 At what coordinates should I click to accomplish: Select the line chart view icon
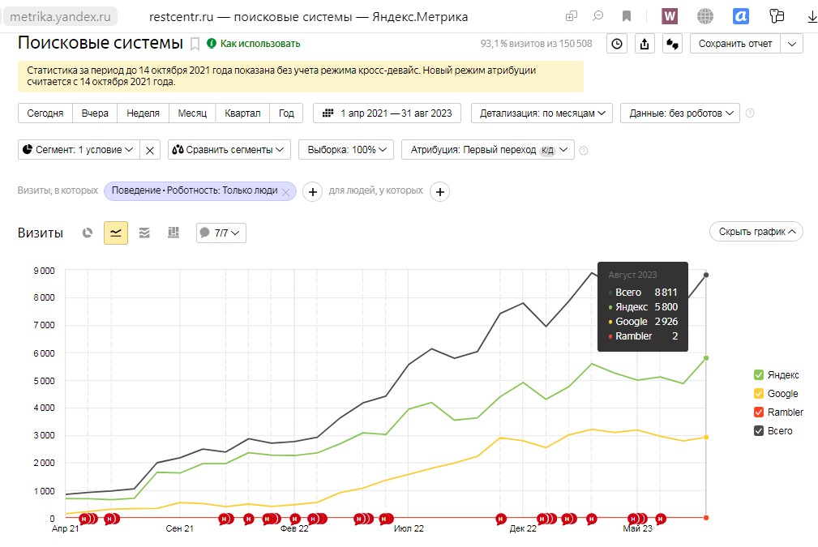coord(116,233)
